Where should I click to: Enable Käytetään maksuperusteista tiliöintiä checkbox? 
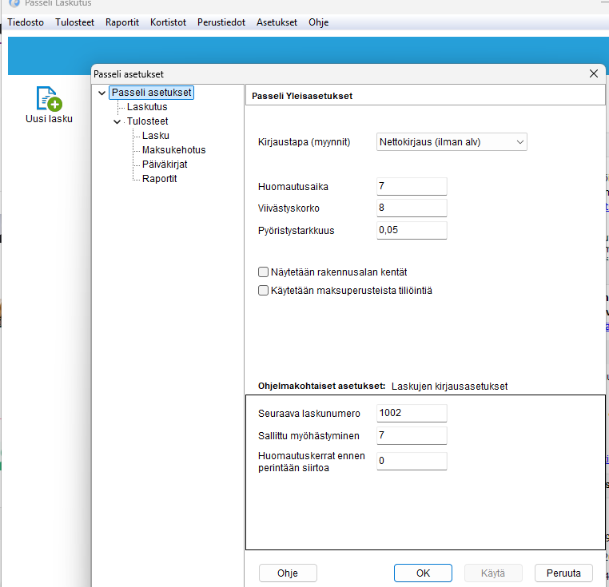pos(263,290)
